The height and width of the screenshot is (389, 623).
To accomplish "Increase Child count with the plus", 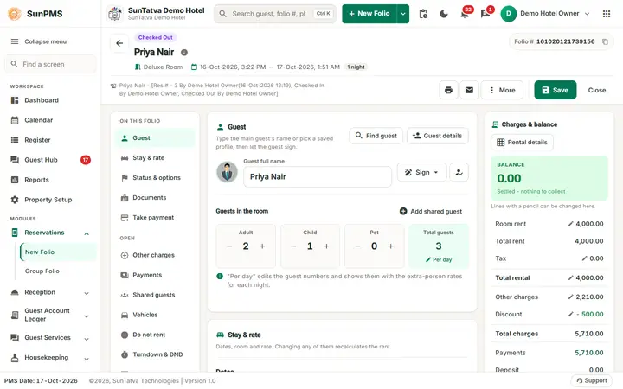I will click(326, 246).
